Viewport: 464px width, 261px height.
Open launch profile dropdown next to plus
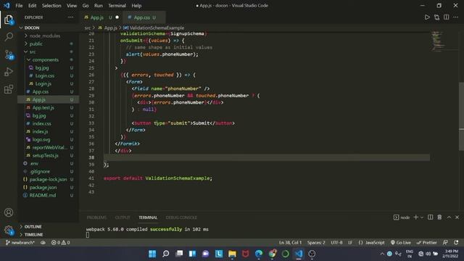pyautogui.click(x=422, y=217)
